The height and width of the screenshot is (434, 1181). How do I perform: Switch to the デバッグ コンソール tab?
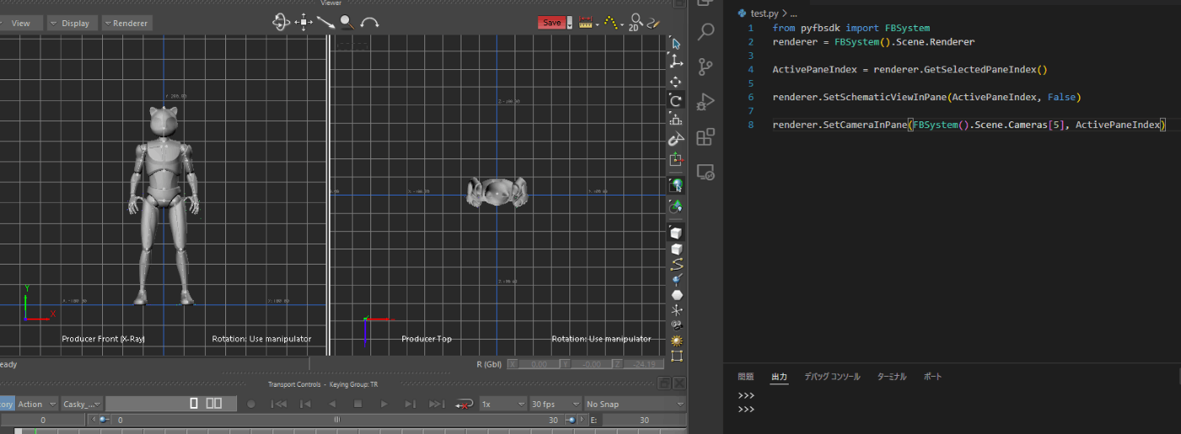click(x=832, y=377)
